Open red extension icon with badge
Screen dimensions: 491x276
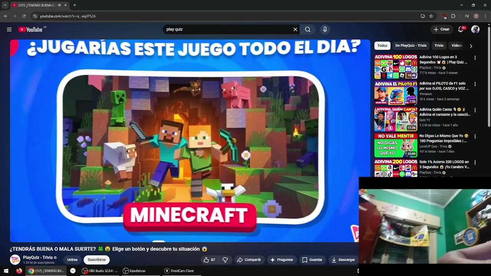[x=444, y=16]
